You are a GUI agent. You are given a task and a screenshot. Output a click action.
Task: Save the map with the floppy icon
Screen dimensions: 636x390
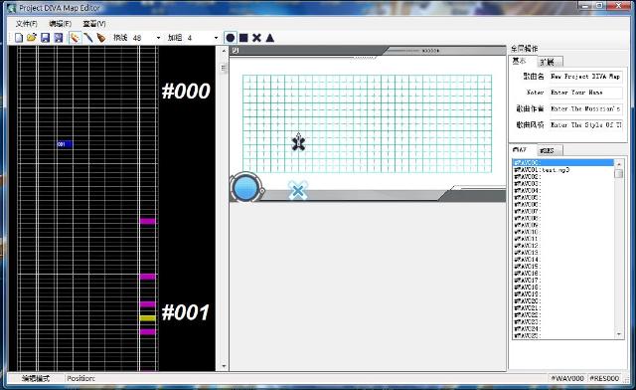point(45,38)
